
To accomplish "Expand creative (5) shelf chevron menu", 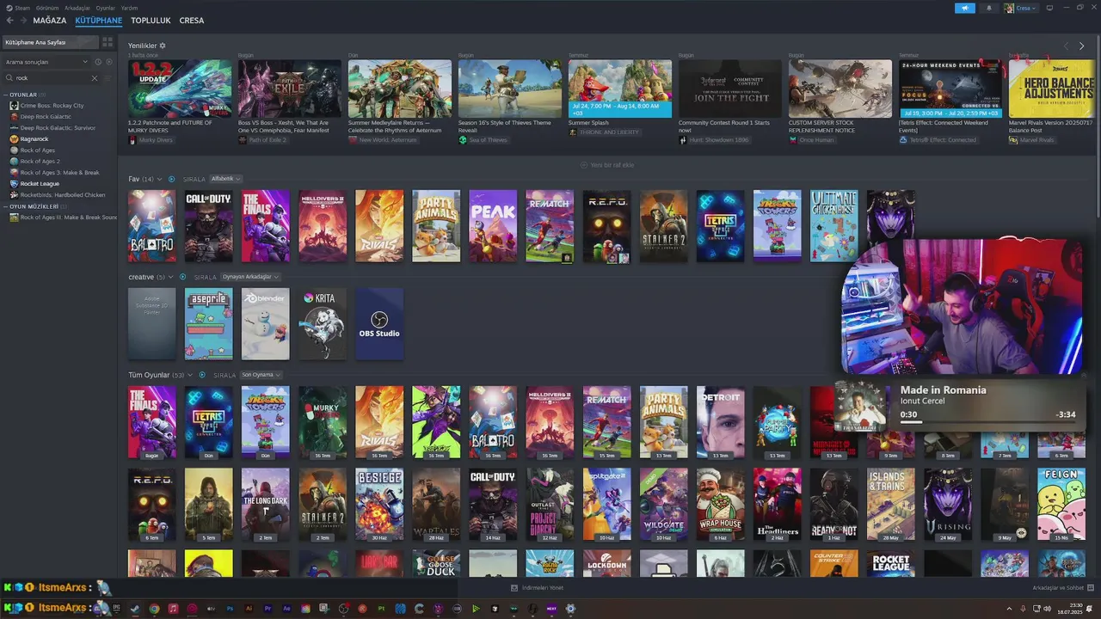I will click(171, 277).
